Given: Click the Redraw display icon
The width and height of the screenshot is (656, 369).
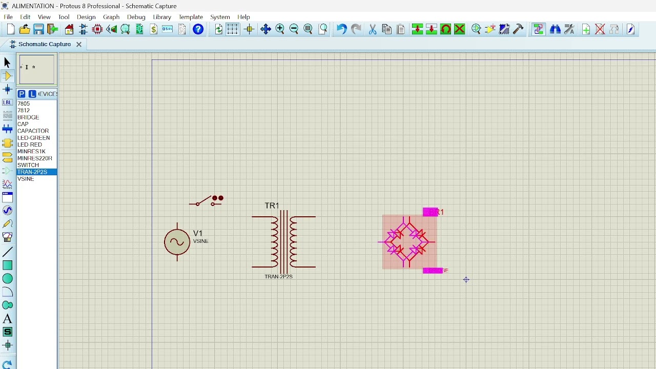Looking at the screenshot, I should [219, 29].
